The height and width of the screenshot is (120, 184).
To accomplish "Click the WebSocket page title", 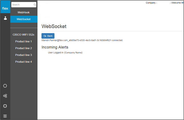I will click(54, 26).
